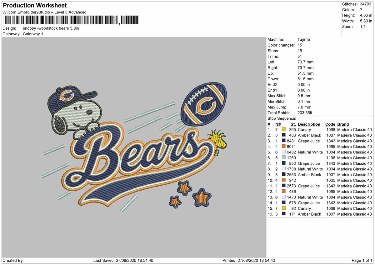Screen dimensions: 375x265
Task: Select the Stitches value 34703
Action: point(366,4)
